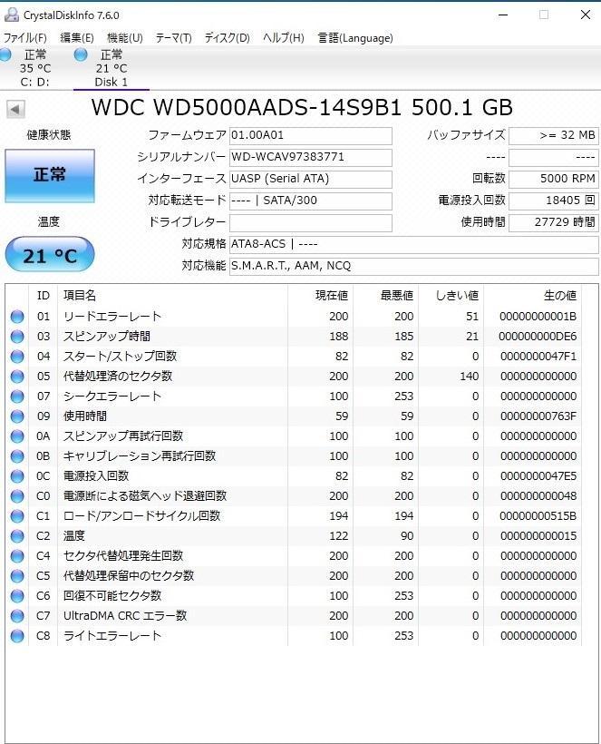This screenshot has height=744, width=601.
Task: Click the empty ドライブレター field
Action: tap(310, 222)
